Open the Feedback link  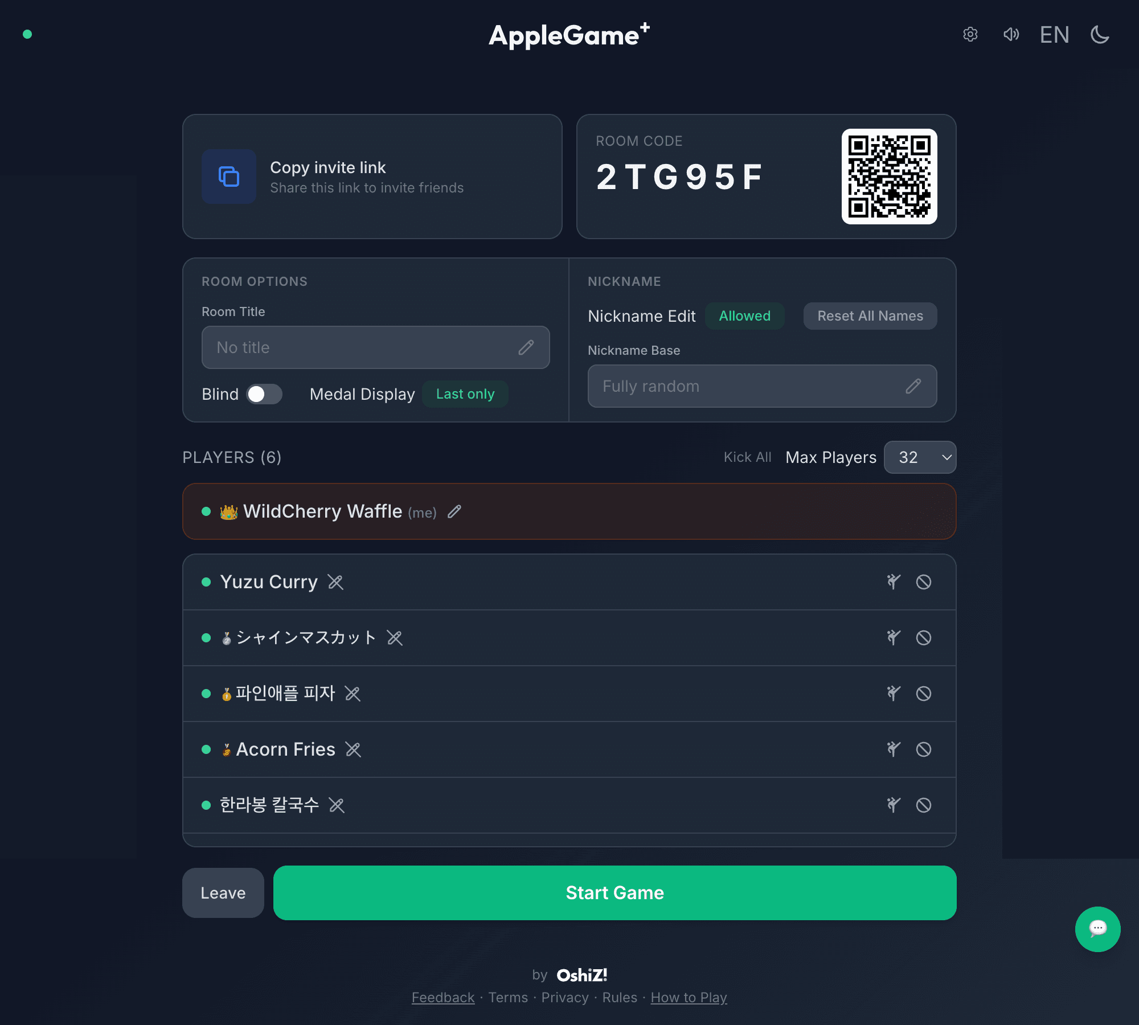443,998
